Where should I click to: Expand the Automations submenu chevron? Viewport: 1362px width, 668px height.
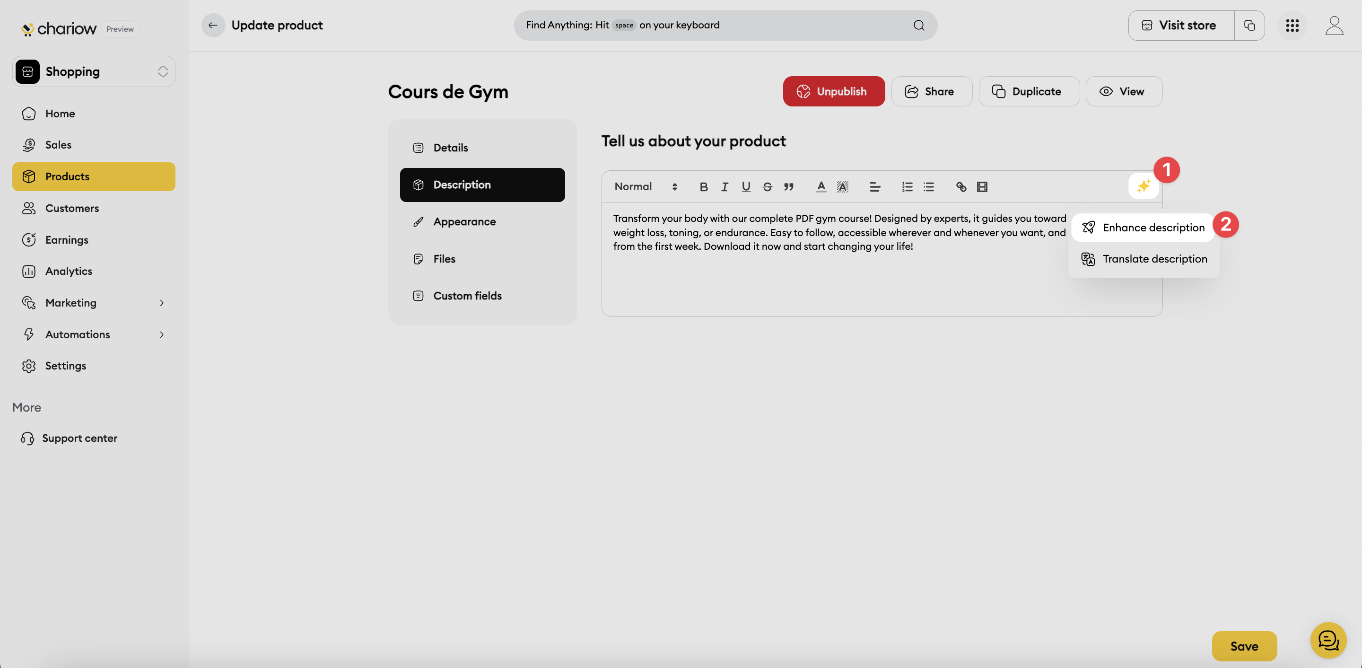click(x=162, y=335)
